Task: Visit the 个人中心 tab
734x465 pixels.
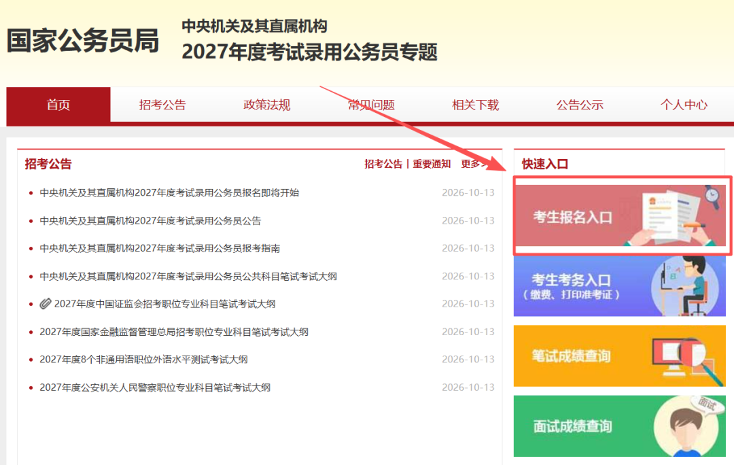Action: 684,105
